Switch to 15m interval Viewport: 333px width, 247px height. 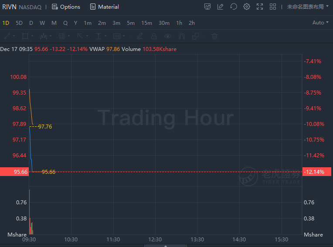click(147, 23)
